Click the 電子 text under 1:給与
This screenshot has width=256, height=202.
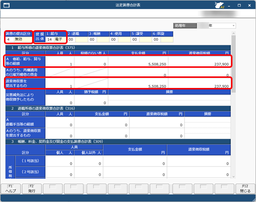[59, 39]
